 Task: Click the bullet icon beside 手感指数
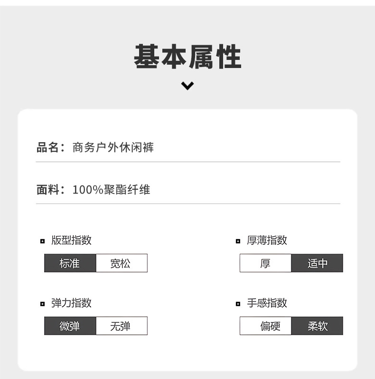tap(238, 304)
